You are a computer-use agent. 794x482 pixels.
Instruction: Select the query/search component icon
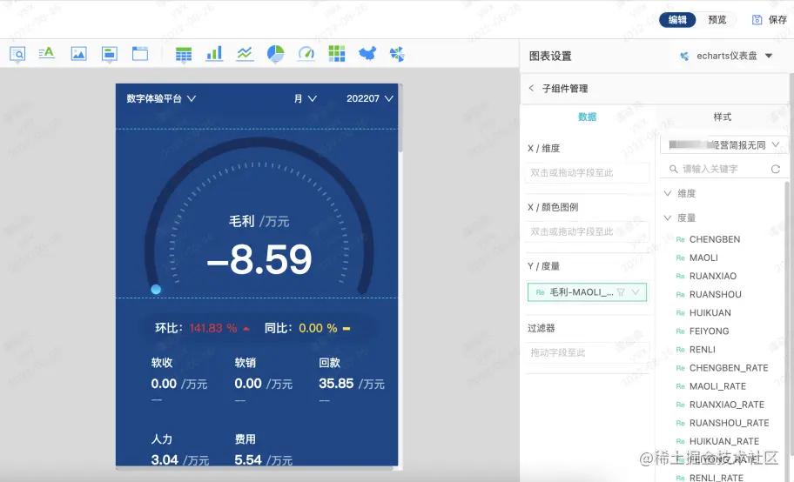[17, 54]
